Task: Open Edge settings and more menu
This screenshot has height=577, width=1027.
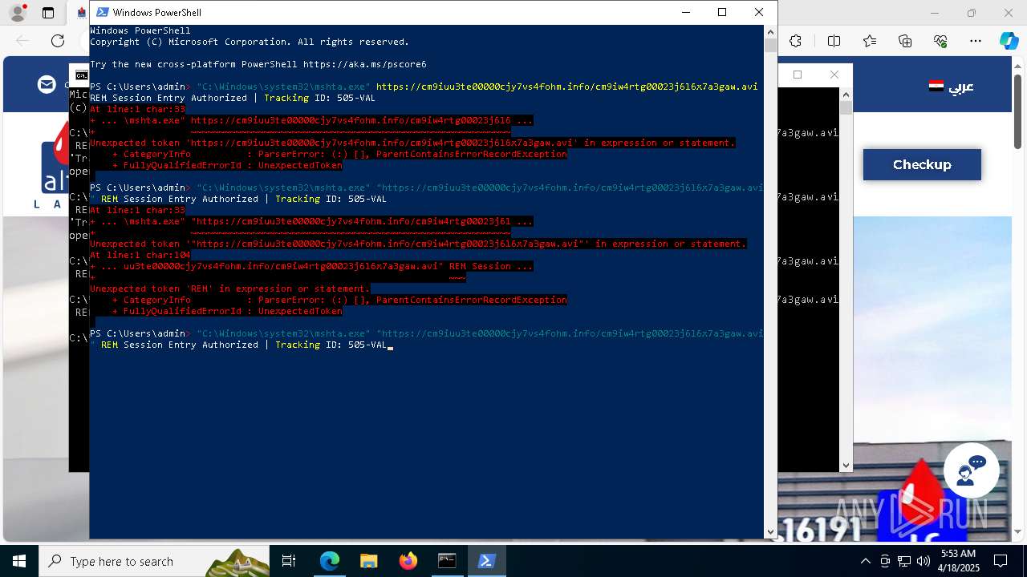Action: 976,41
